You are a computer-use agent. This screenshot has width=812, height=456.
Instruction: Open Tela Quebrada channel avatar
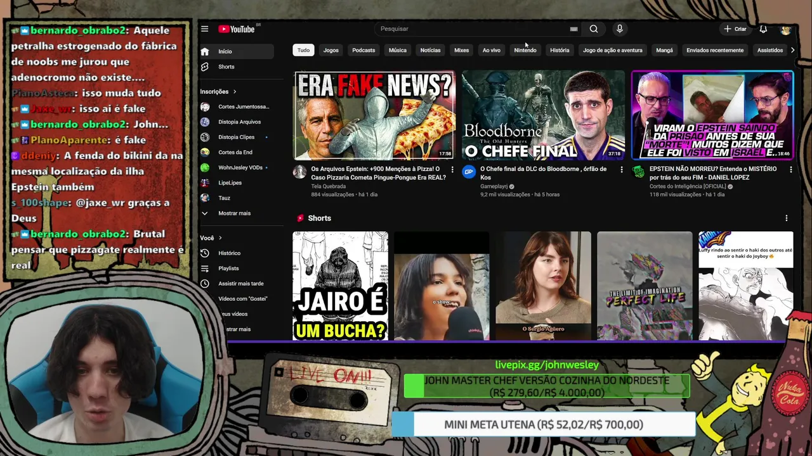pos(299,172)
